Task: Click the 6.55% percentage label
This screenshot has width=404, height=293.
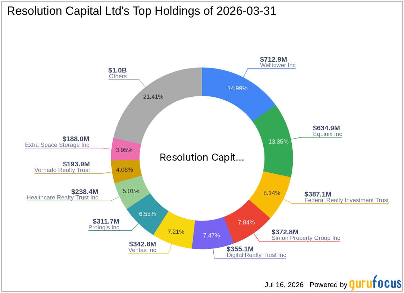Action: pos(147,214)
